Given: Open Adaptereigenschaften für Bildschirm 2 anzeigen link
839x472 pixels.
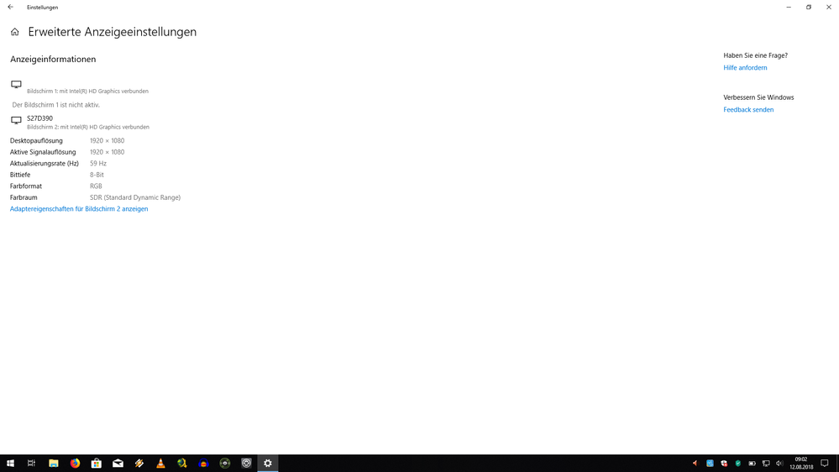Looking at the screenshot, I should (x=79, y=209).
